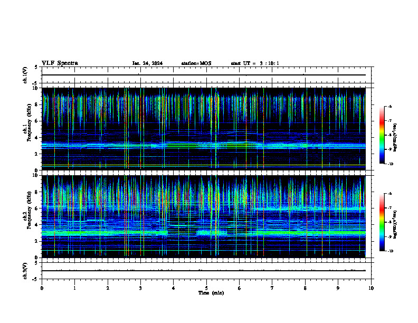Click -8 label on ch.1 color bar
The height and width of the screenshot is (323, 418).
389,135
